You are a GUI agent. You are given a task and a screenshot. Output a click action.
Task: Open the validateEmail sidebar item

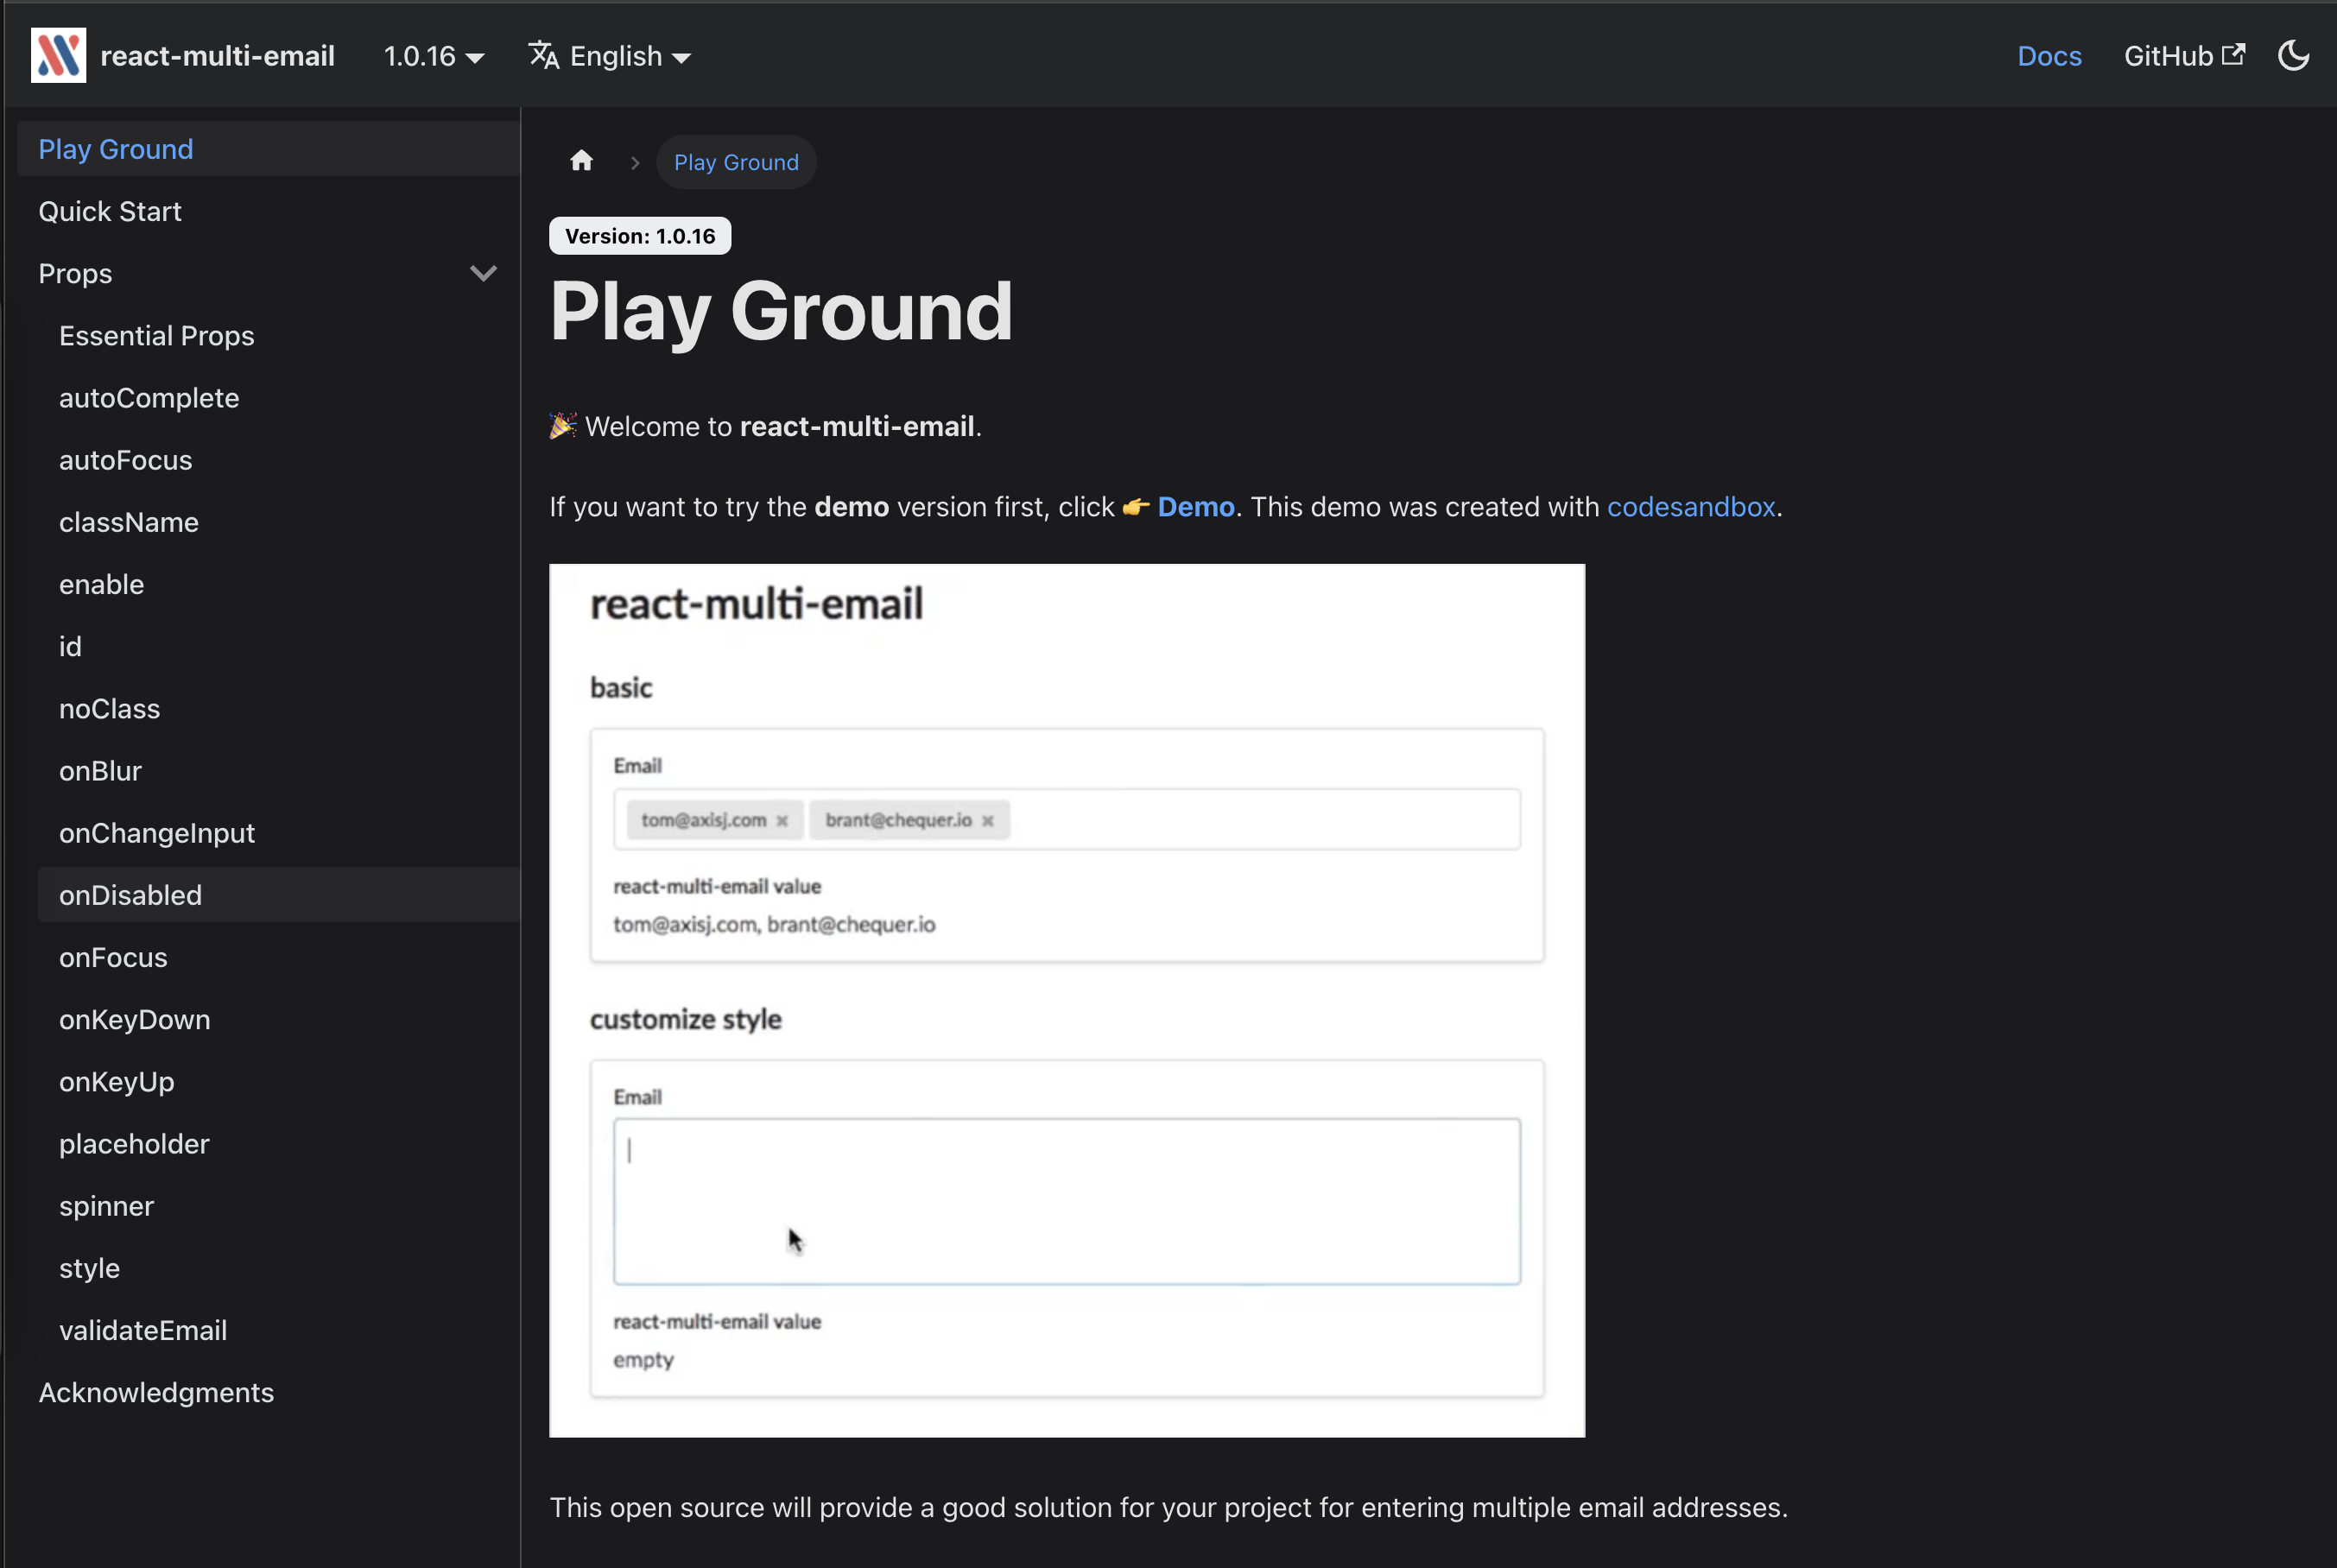pos(143,1330)
